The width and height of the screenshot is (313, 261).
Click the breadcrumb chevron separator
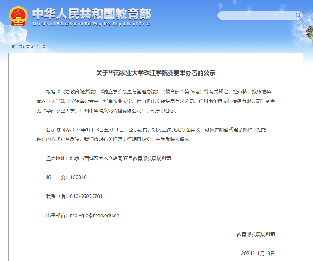pyautogui.click(x=38, y=47)
